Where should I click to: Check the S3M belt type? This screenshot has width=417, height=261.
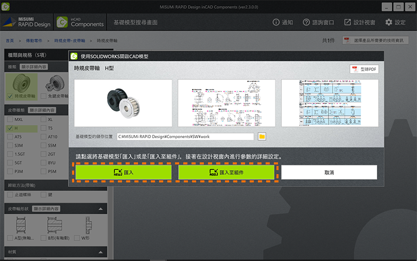10,145
